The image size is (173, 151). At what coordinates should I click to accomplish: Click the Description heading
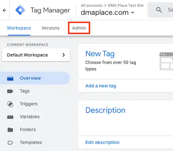click(x=105, y=110)
